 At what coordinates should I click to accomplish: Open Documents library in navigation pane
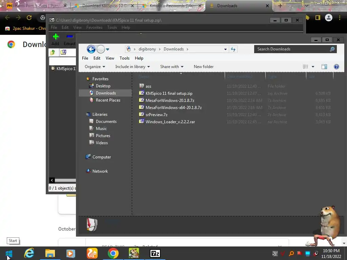[x=106, y=122]
